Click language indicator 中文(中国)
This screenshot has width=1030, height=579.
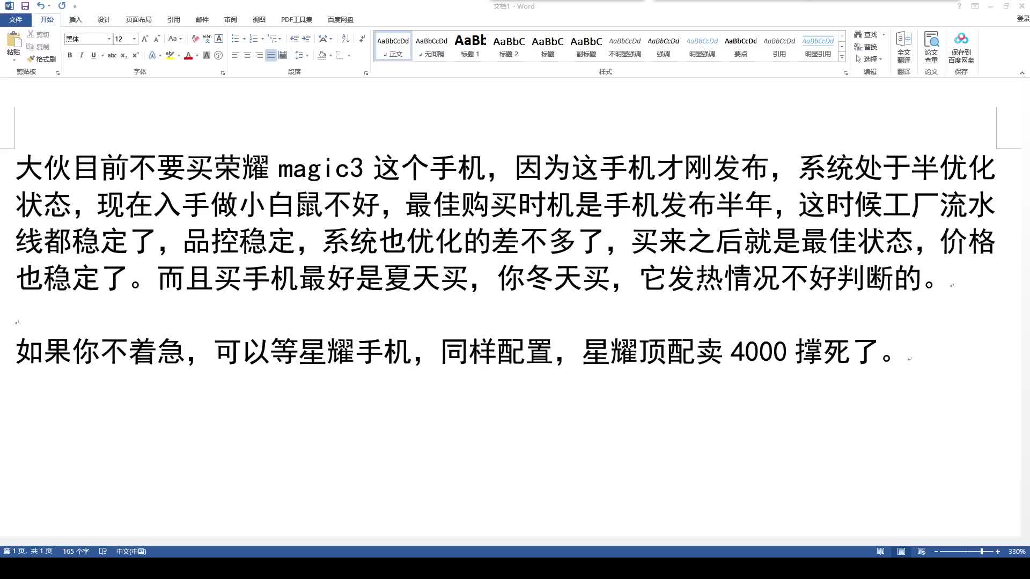131,551
